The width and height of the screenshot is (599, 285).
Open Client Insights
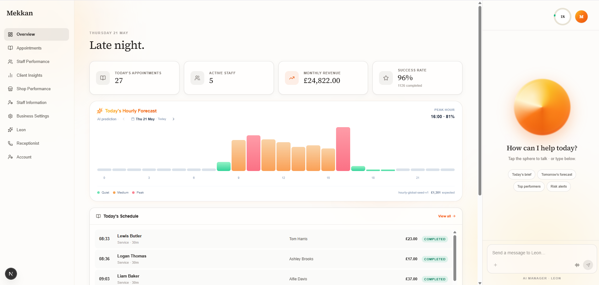pos(36,75)
